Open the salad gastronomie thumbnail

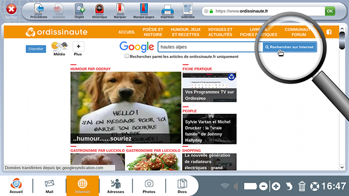tap(154, 162)
